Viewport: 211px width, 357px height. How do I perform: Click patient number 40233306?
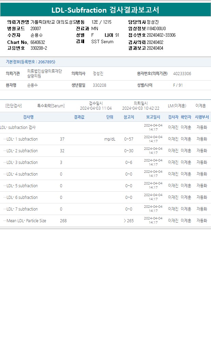(x=182, y=73)
